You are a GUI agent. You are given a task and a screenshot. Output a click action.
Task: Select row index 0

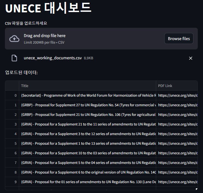click(x=12, y=95)
